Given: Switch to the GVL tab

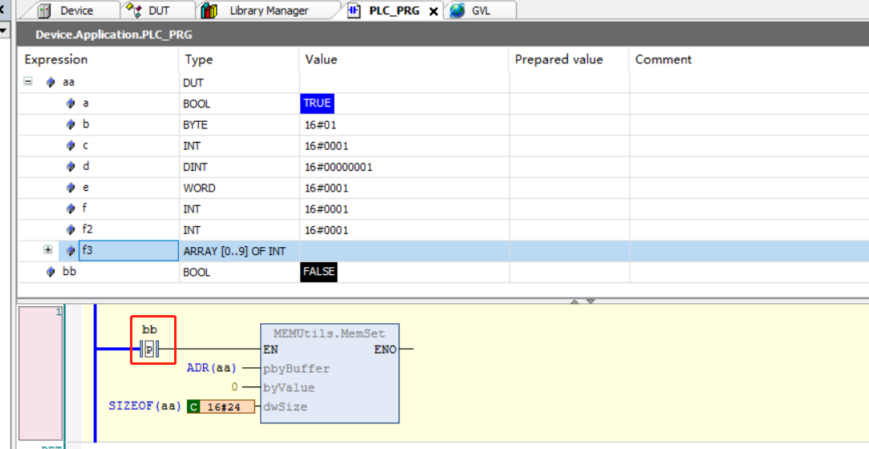Looking at the screenshot, I should [481, 10].
